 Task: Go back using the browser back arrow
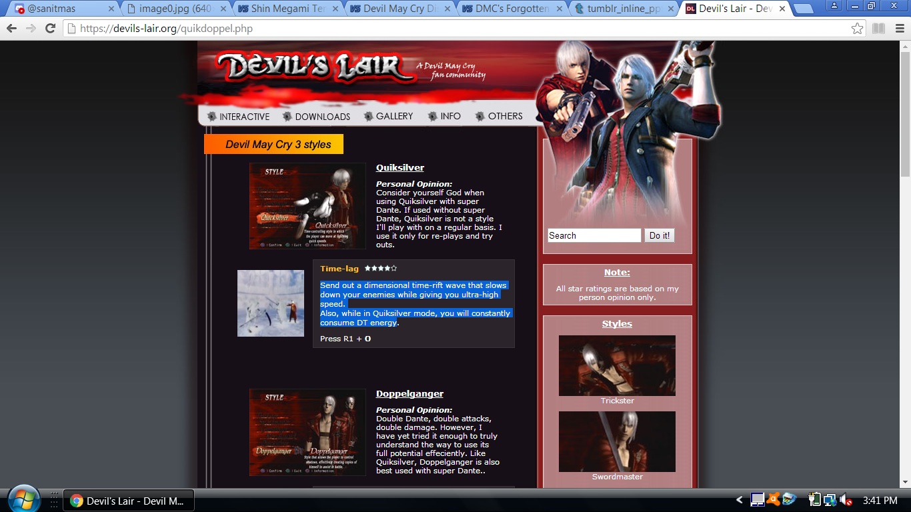11,29
